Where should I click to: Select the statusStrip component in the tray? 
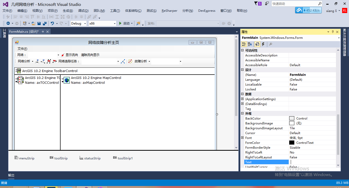tap(90, 158)
